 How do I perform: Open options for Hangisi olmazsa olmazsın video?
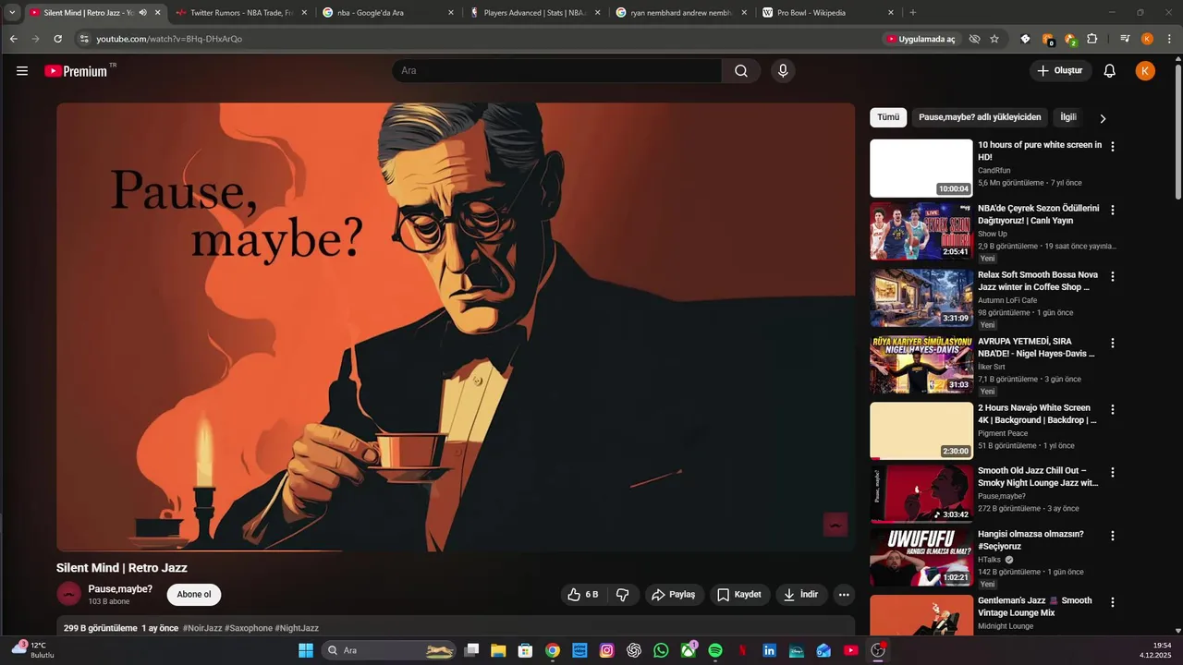click(x=1113, y=536)
